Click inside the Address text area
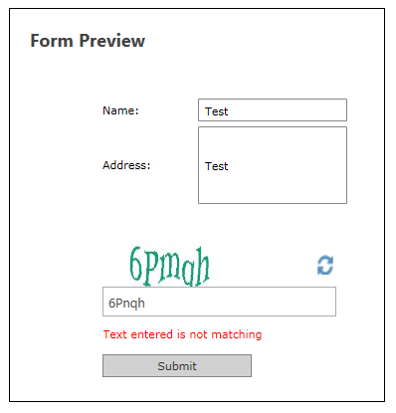The image size is (396, 413). (273, 165)
